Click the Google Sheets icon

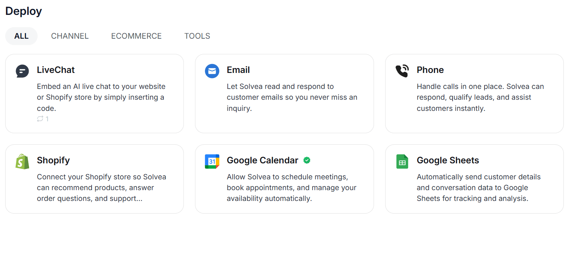[402, 161]
